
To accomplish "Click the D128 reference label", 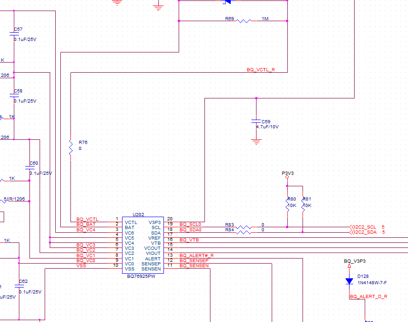I will click(x=363, y=276).
